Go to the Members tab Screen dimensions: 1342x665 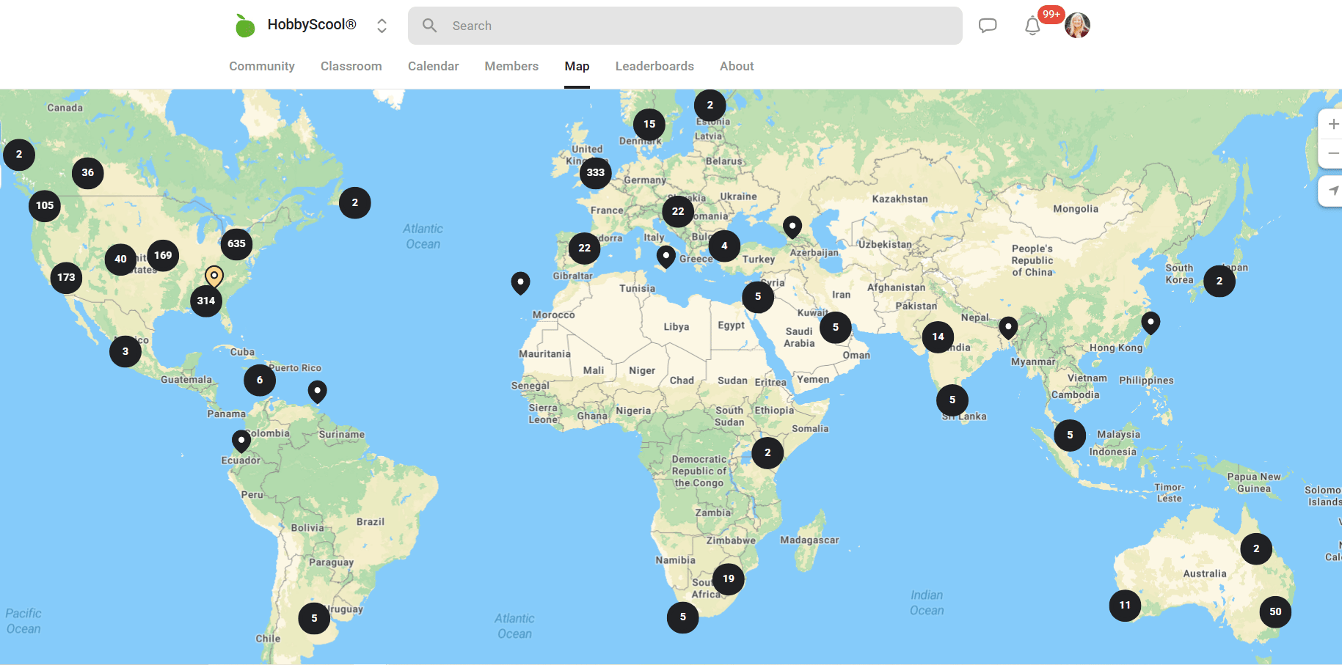511,66
